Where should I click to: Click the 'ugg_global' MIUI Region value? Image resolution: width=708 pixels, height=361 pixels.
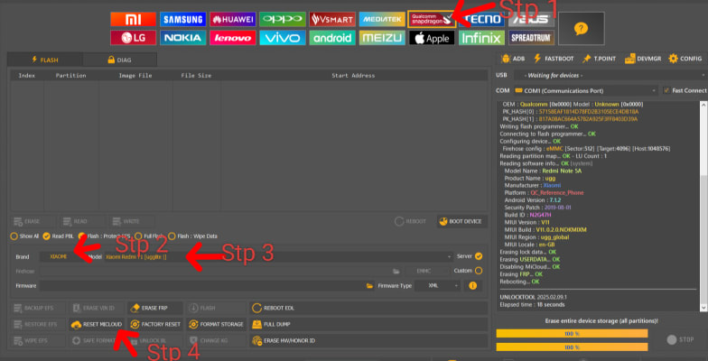[x=554, y=236]
